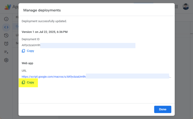Open the Editor code icon in sidebar
This screenshot has height=119, width=193.
6,27
